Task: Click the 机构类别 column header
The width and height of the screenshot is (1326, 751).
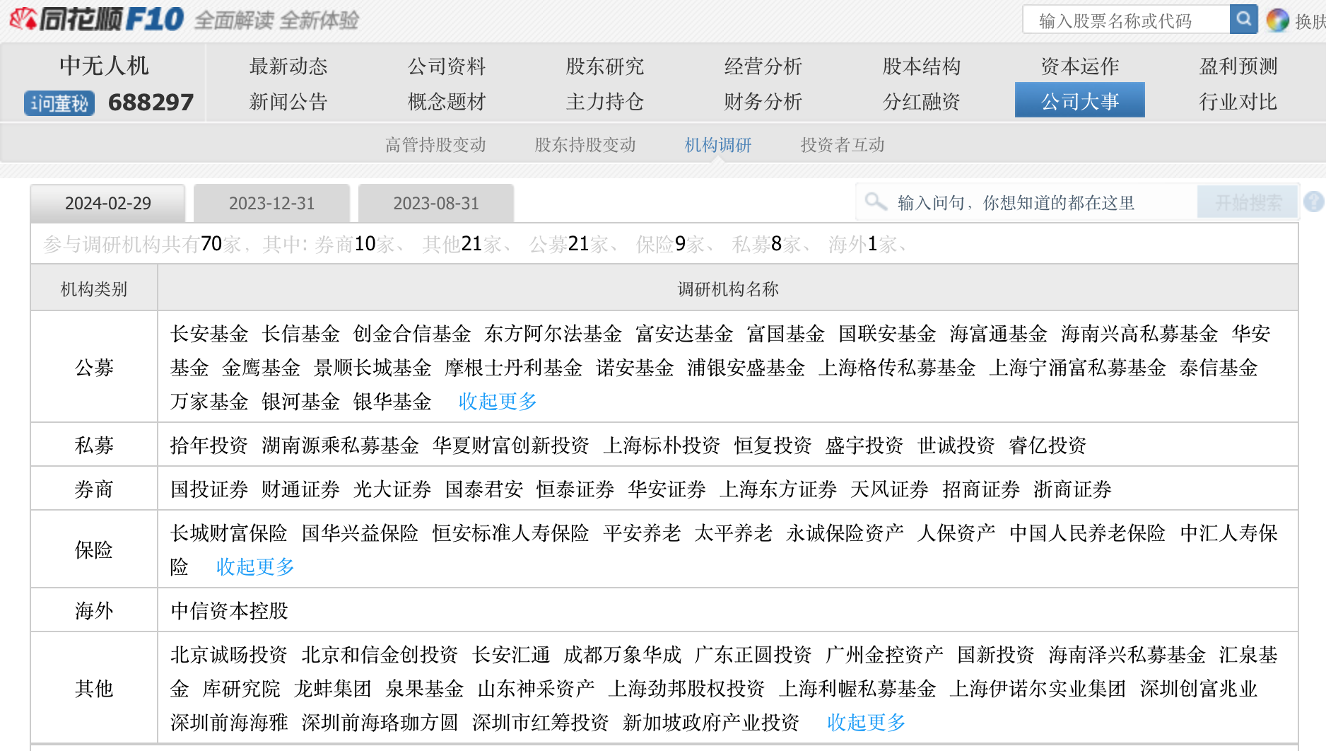Action: pos(94,289)
